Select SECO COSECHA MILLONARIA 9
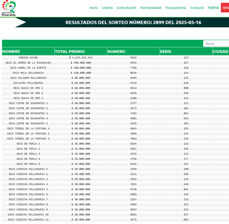229x224 pixels. click(28, 210)
